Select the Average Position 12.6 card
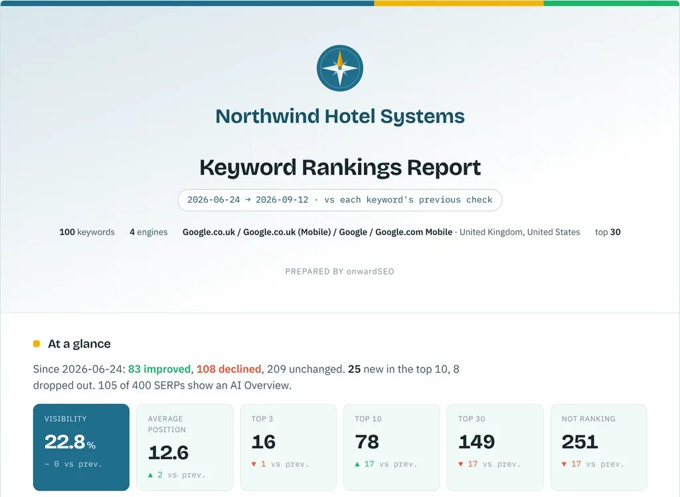 185,447
